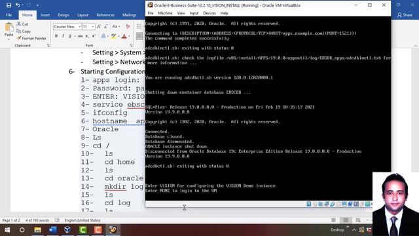The image size is (419, 236).
Task: Open VirtualBox Help menu
Action: click(224, 13)
